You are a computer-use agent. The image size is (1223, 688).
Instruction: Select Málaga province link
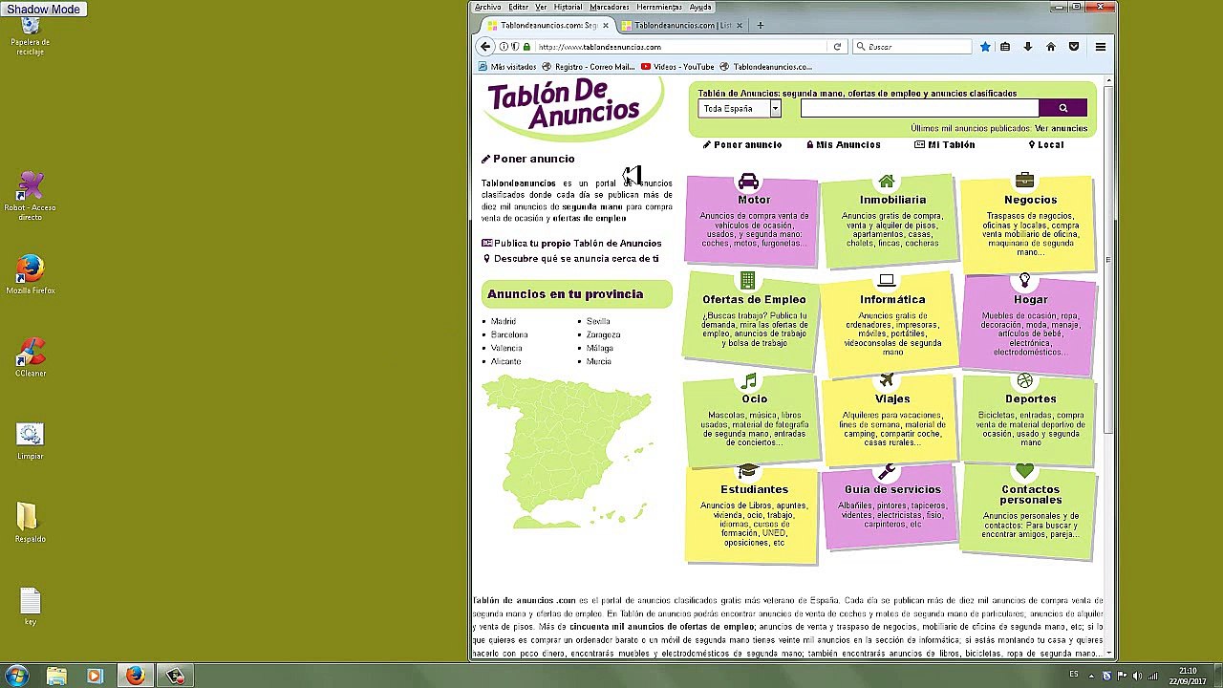pyautogui.click(x=600, y=348)
